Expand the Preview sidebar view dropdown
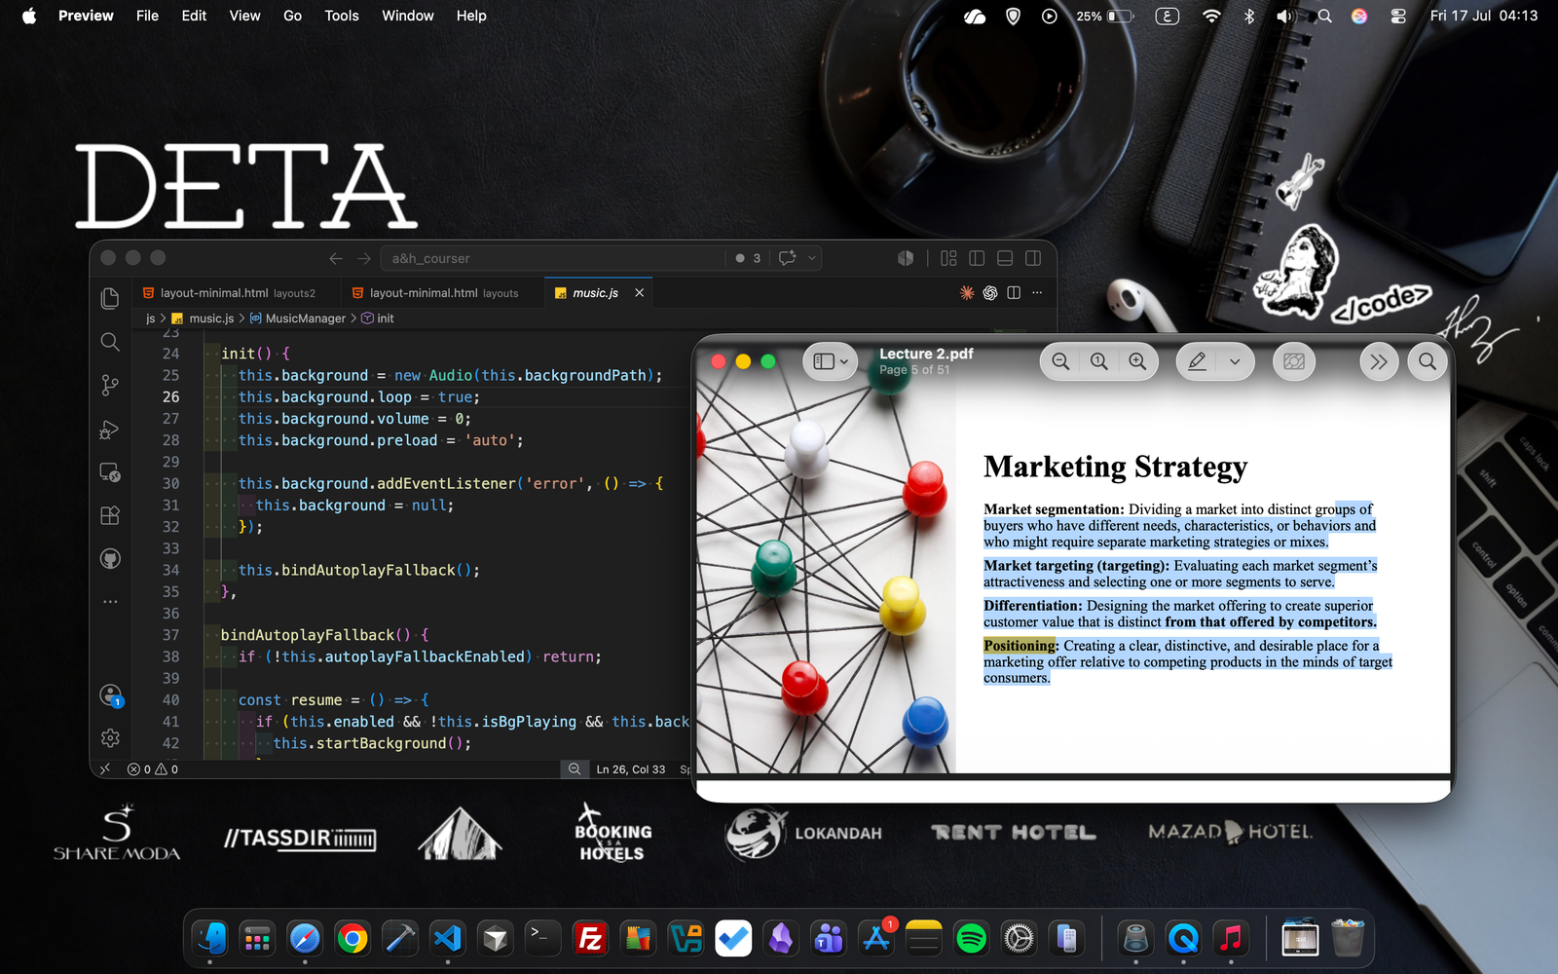Image resolution: width=1558 pixels, height=974 pixels. 831,361
